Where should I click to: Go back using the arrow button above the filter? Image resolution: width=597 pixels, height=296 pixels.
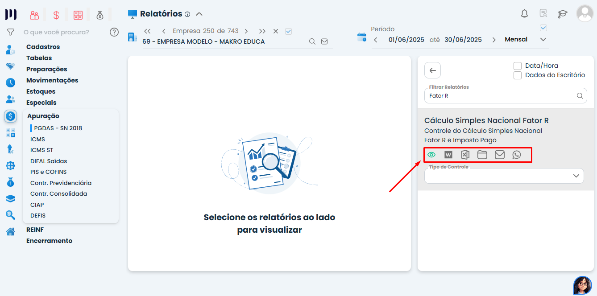point(431,70)
